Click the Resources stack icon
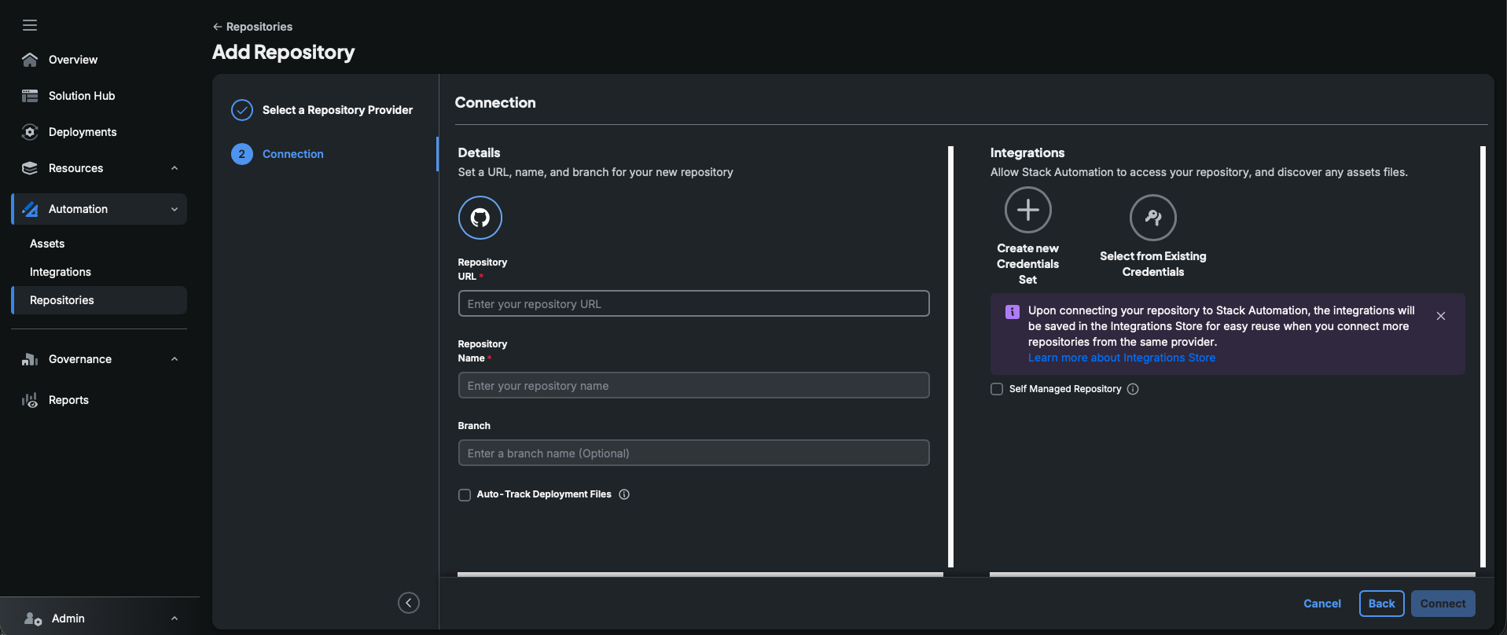1507x635 pixels. pyautogui.click(x=30, y=168)
